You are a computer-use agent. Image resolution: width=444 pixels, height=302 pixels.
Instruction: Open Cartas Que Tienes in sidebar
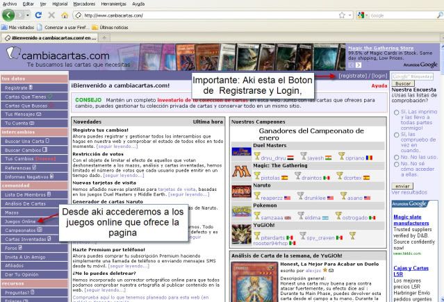tap(26, 97)
